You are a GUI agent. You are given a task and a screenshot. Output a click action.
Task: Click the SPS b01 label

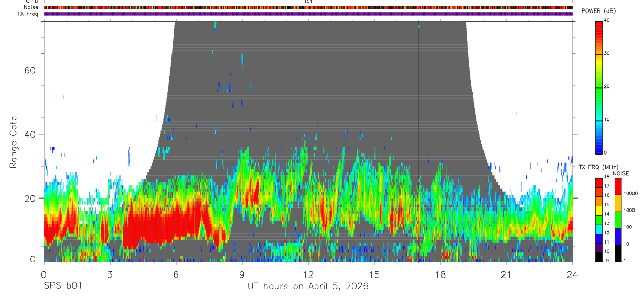coord(62,286)
